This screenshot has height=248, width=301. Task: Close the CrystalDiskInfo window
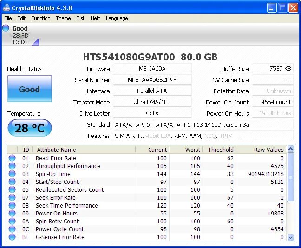(293, 8)
